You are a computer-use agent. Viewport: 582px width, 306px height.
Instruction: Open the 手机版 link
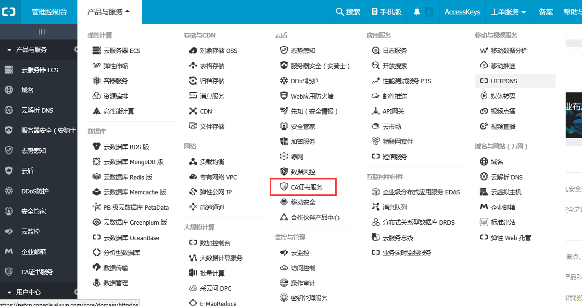coord(386,12)
